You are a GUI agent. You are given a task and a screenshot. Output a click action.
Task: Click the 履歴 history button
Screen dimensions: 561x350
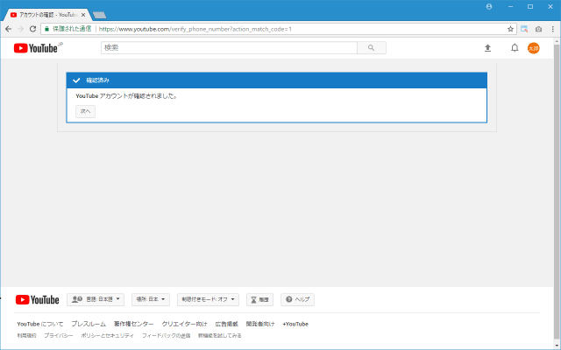click(x=260, y=299)
